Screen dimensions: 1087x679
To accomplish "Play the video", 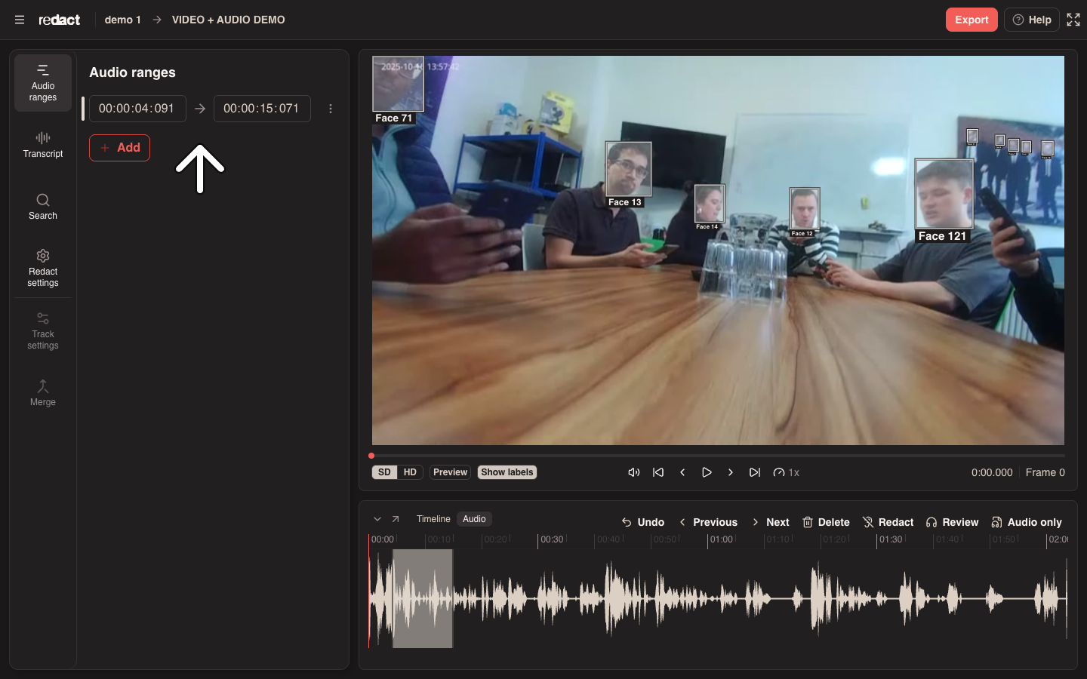I will point(707,472).
